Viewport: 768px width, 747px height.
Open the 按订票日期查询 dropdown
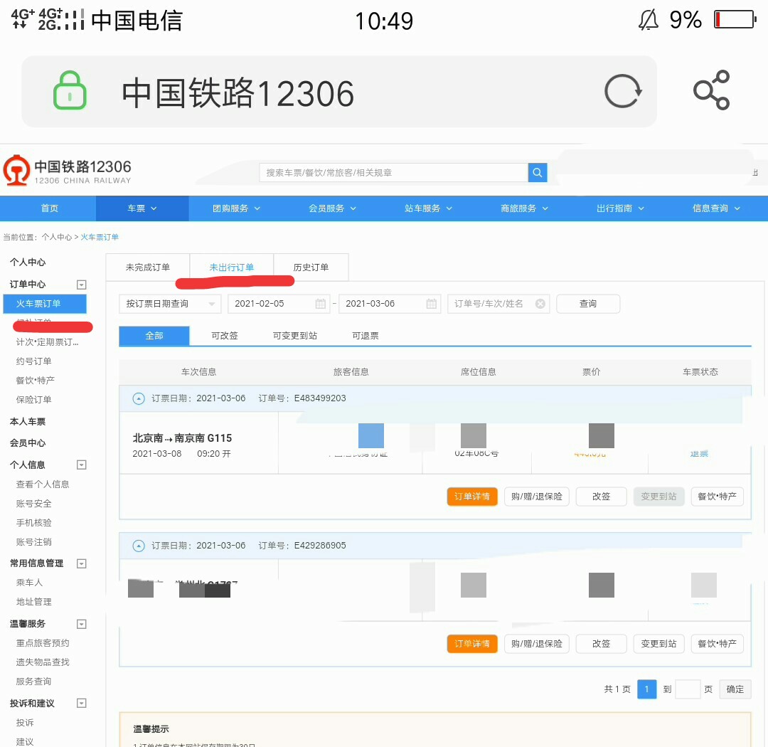170,304
